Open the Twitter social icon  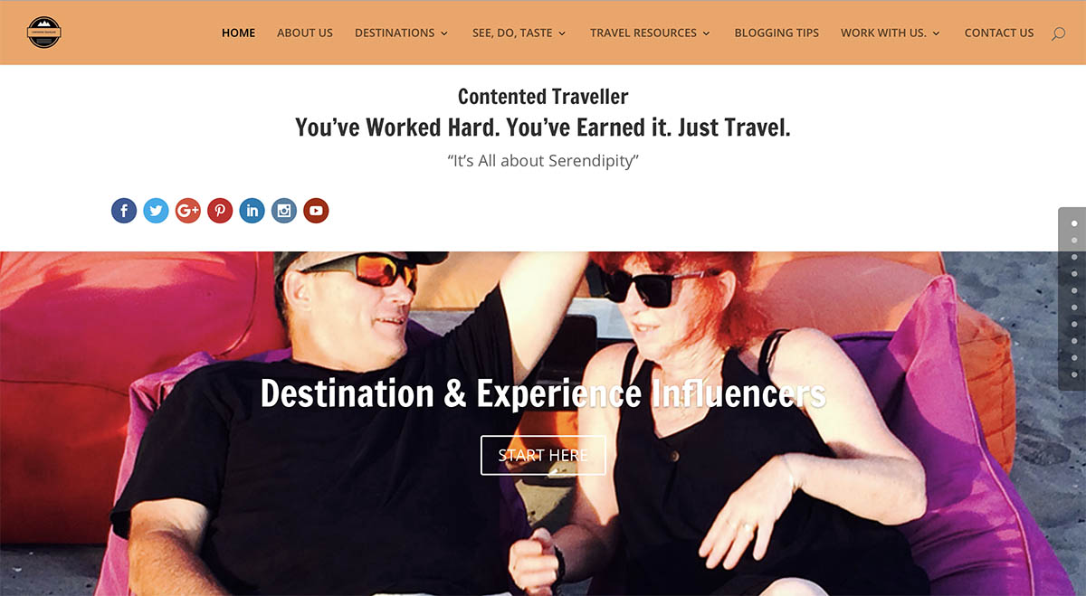[x=156, y=211]
